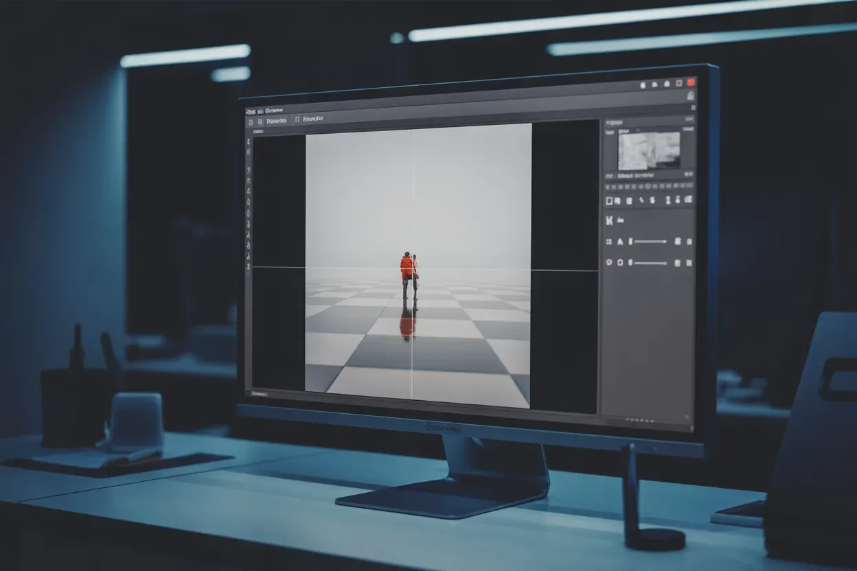Close the editor with the red window button
The height and width of the screenshot is (571, 857).
tap(691, 82)
